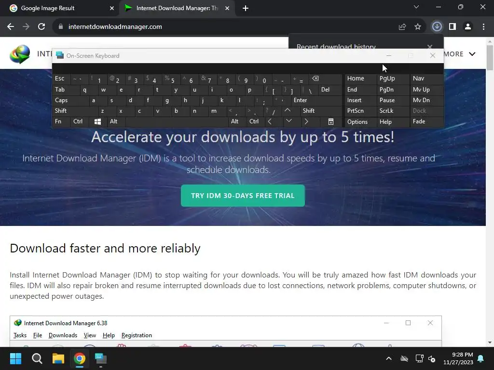Open the Chrome side panel icon
The width and height of the screenshot is (494, 370).
coord(453,27)
